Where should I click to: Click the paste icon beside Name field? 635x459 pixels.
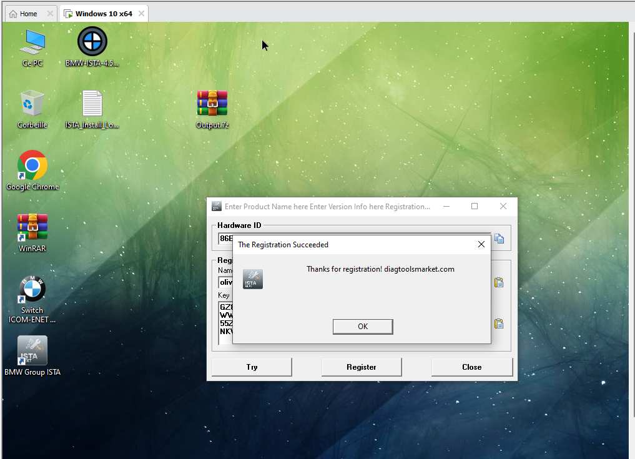coord(499,282)
